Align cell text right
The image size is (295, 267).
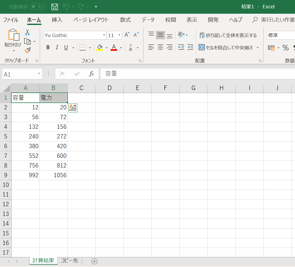point(170,47)
